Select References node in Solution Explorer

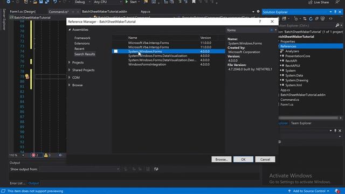point(288,46)
